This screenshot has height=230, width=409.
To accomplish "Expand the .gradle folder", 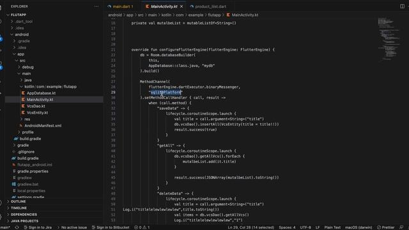I will (x=24, y=41).
